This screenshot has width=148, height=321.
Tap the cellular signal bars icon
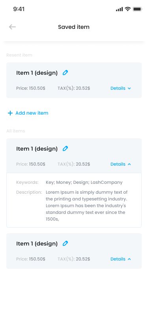pos(119,9)
